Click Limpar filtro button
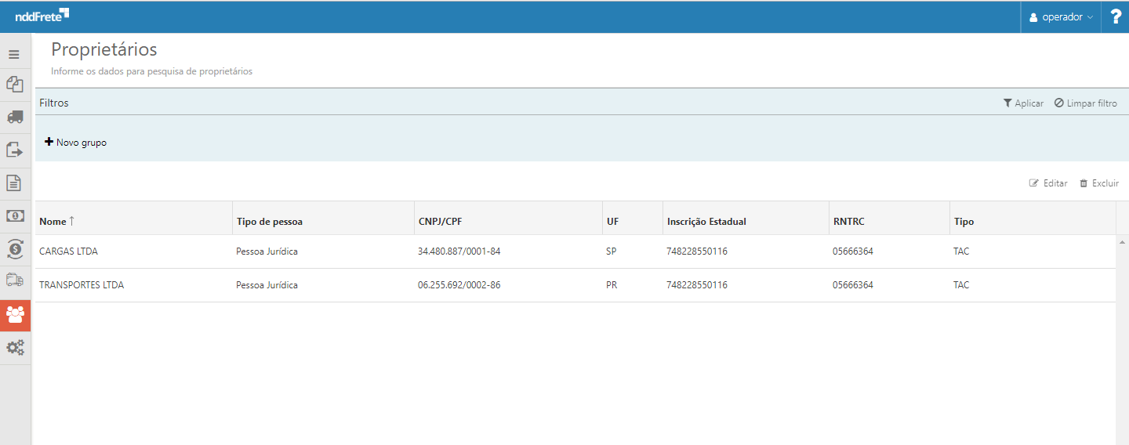 tap(1086, 103)
